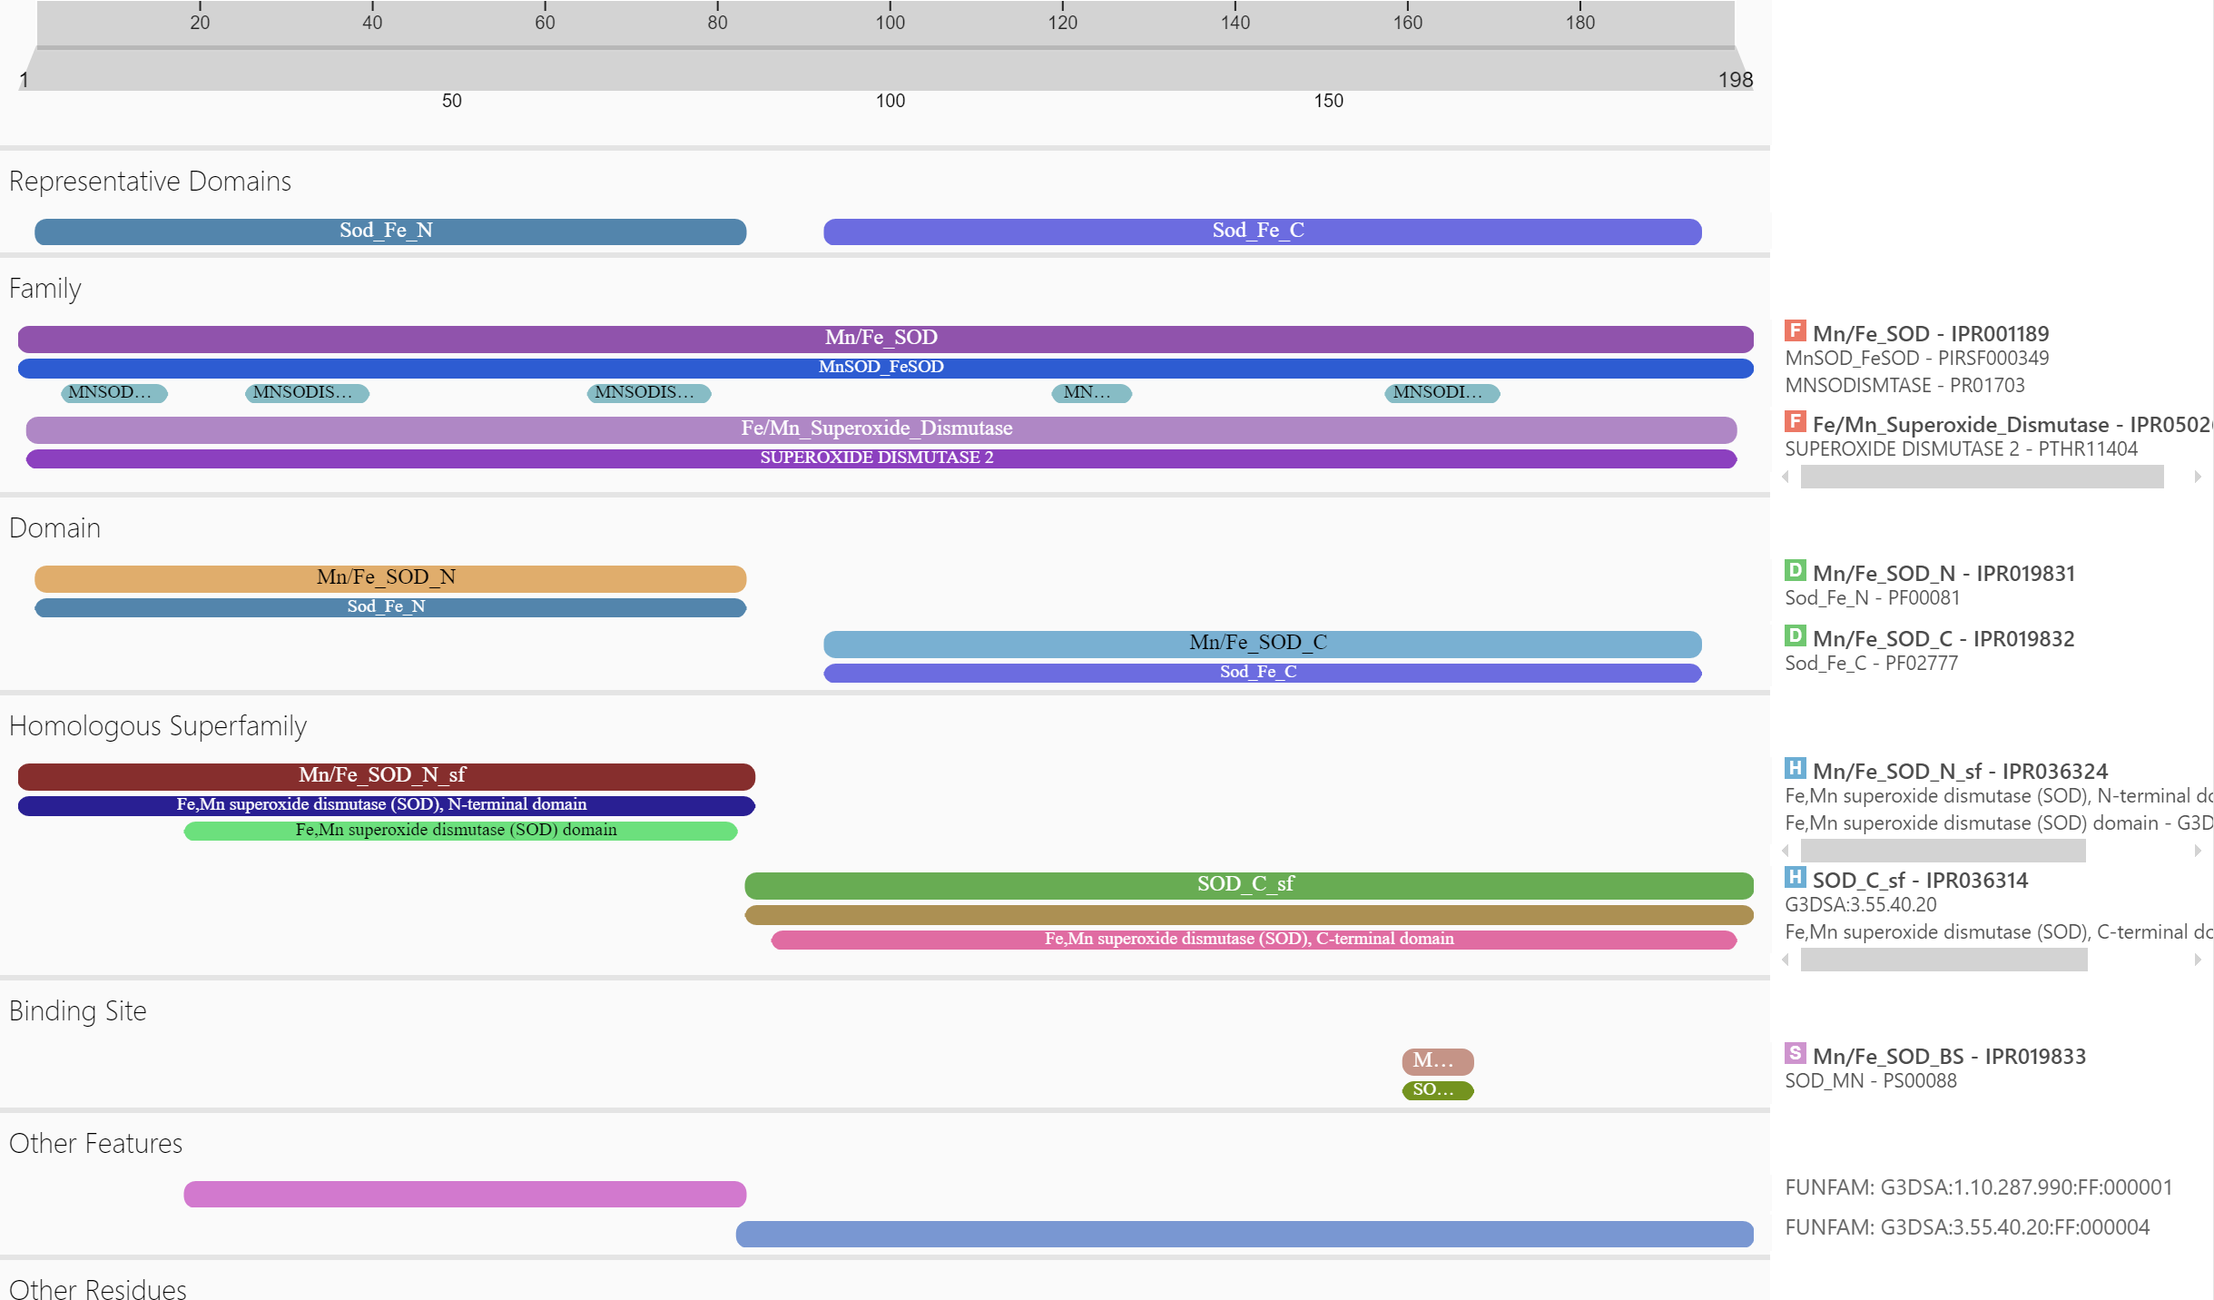2214x1300 pixels.
Task: Click scrollbar under Mn/Fe_SOD_N_sf labels
Action: (1943, 851)
